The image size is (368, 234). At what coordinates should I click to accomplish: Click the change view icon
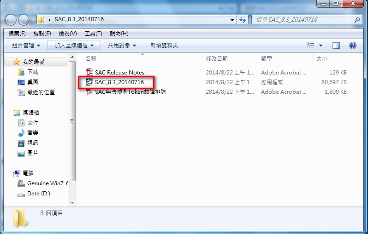tap(311, 46)
